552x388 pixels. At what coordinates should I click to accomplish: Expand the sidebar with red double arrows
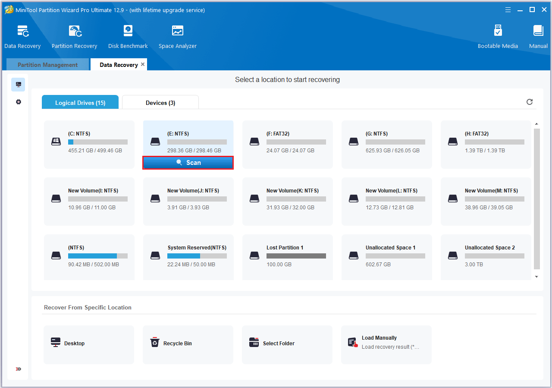[18, 369]
